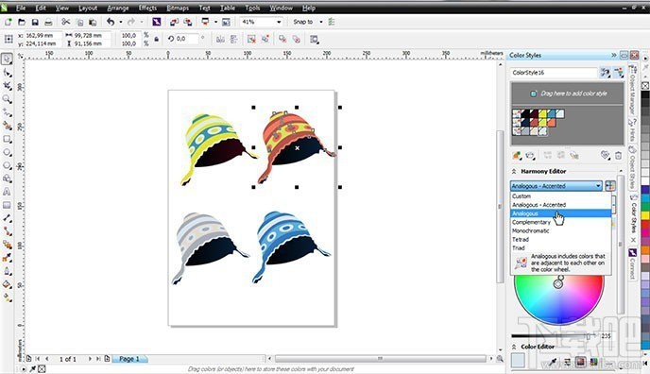
Task: Open the Bitmaps menu
Action: tap(178, 8)
